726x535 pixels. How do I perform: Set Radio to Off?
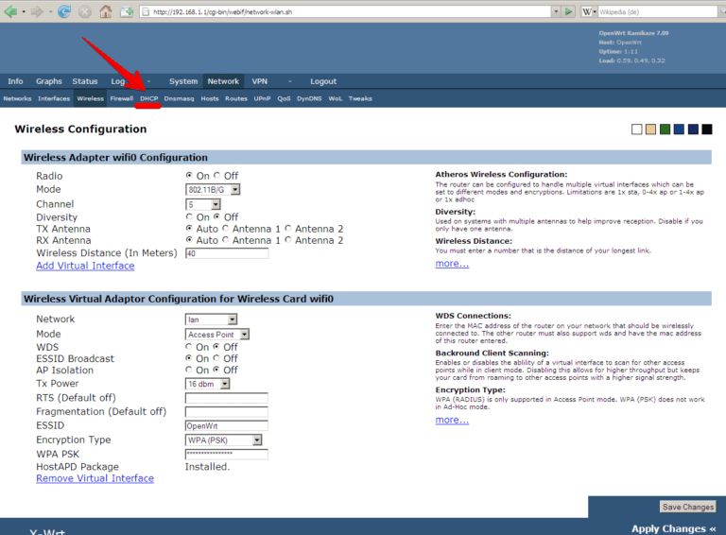pos(216,176)
